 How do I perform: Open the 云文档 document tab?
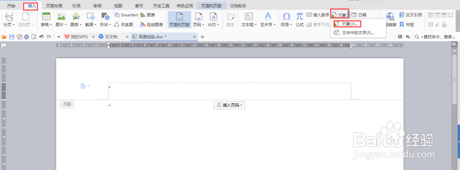(111, 37)
